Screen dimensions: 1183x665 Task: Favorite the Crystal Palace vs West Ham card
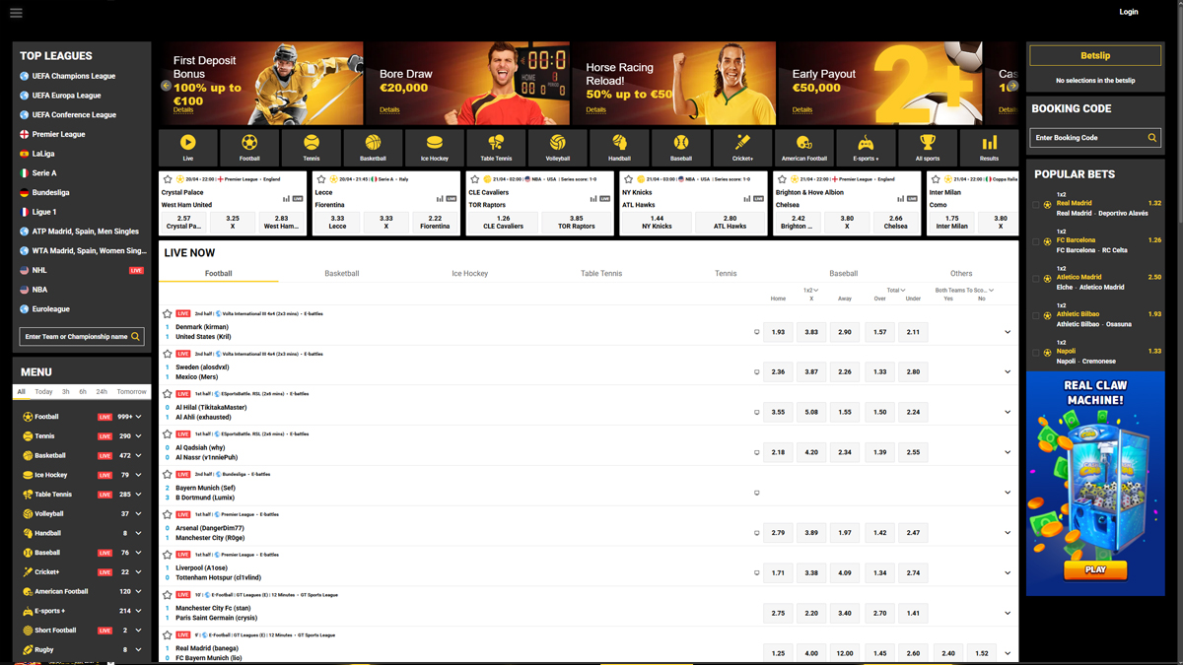[x=168, y=179]
